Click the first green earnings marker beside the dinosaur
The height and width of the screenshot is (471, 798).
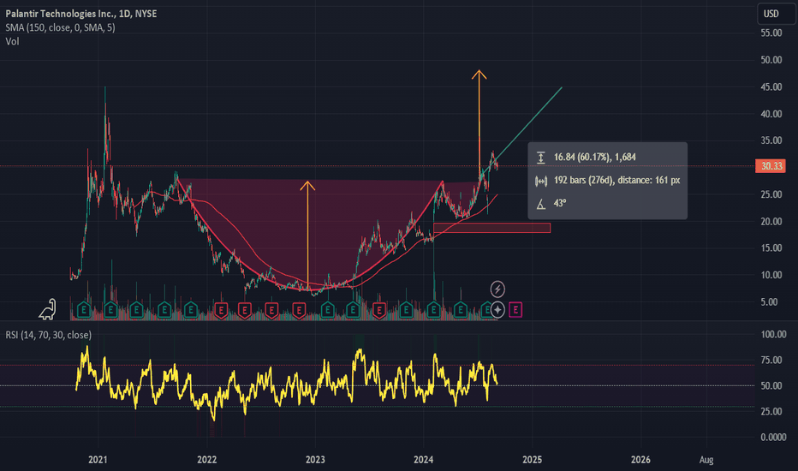[84, 310]
